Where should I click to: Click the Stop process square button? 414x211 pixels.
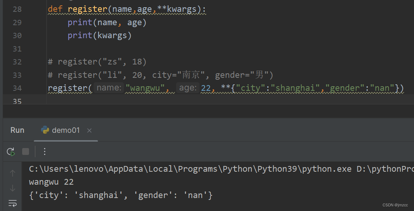click(x=26, y=151)
